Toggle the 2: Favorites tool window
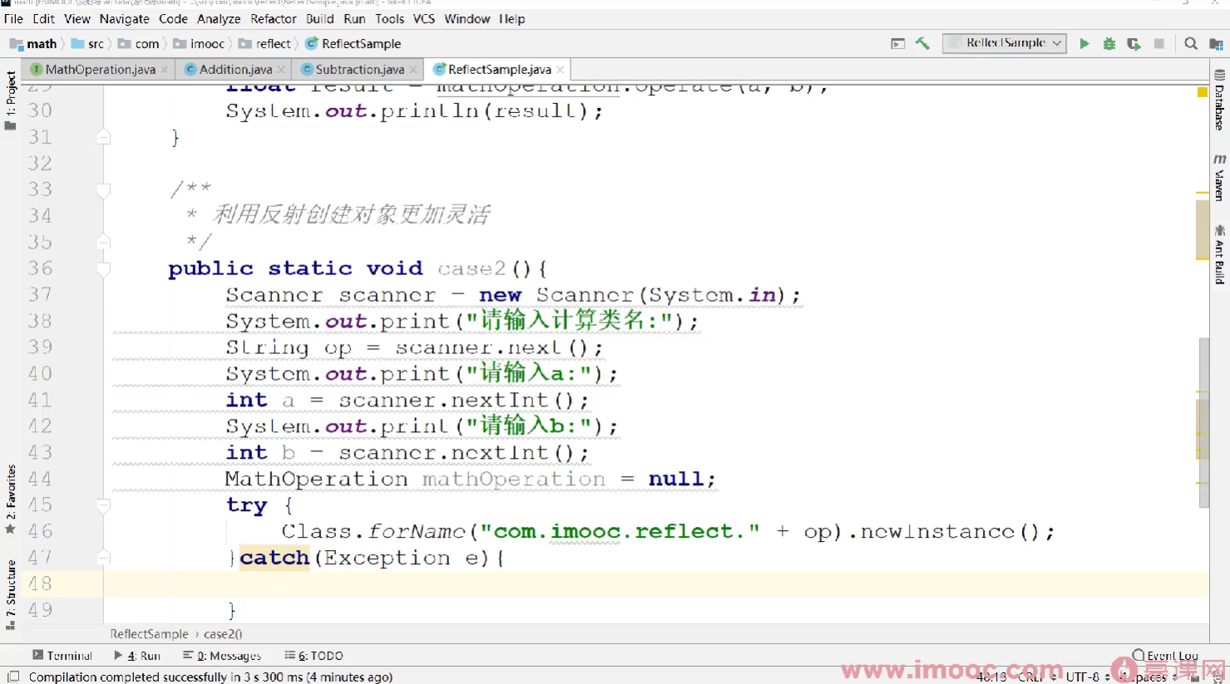This screenshot has height=684, width=1230. point(11,499)
